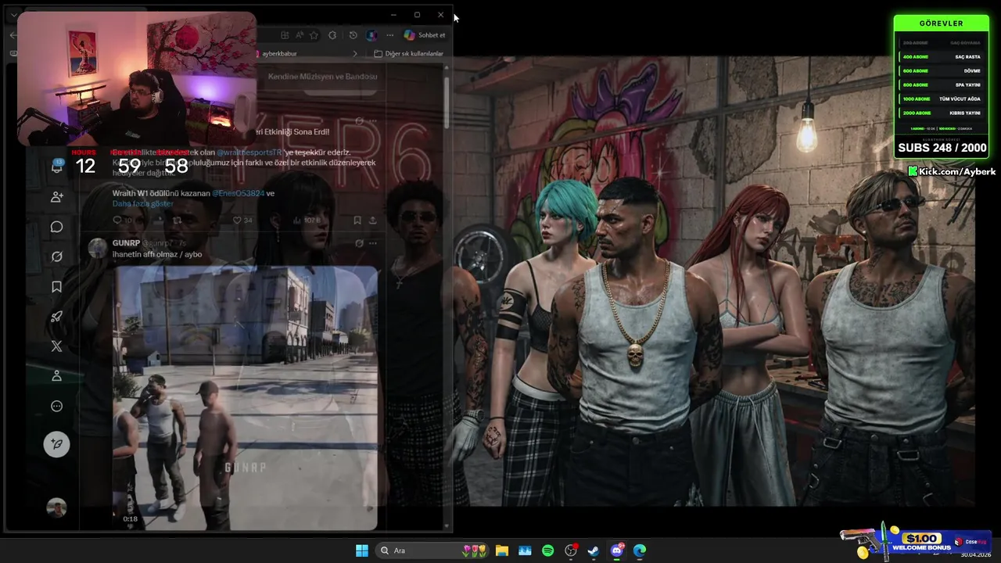Click the '$1.00 Welcome Bonus' CaseHug banner
The width and height of the screenshot is (1001, 563).
(x=917, y=542)
